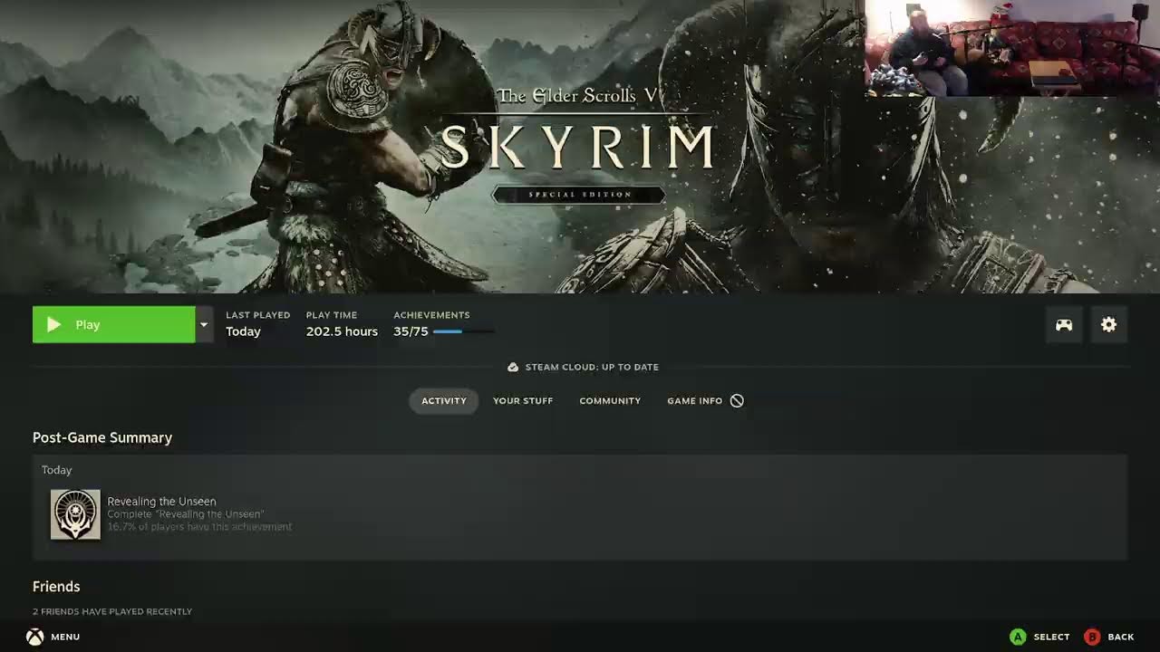Open the dropdown arrow beside Play

point(204,324)
